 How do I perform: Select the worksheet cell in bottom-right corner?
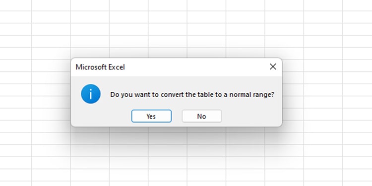click(357, 184)
